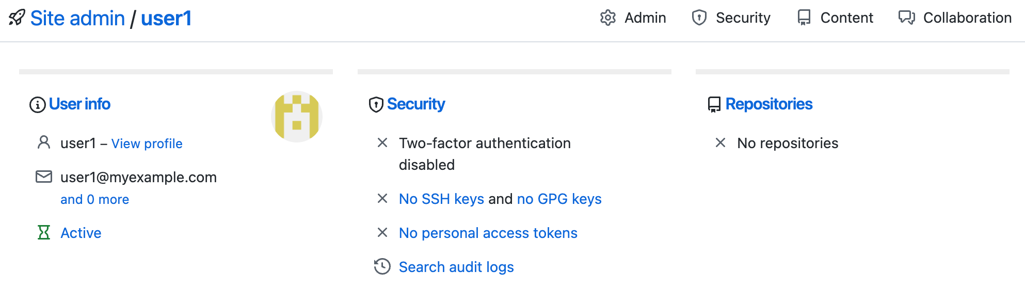
Task: Click the history icon beside Search audit logs
Action: pos(382,267)
